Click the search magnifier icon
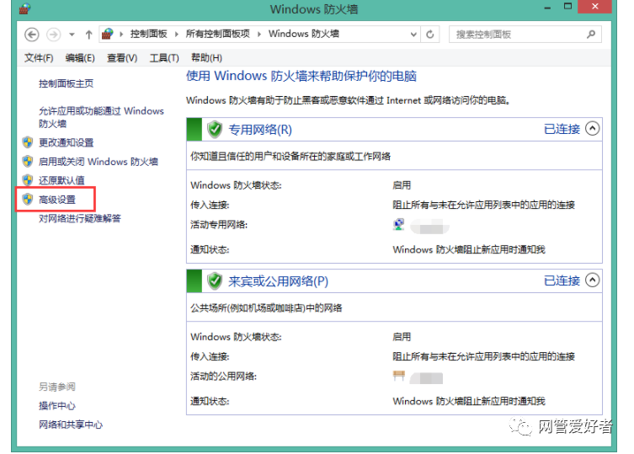 coord(591,35)
